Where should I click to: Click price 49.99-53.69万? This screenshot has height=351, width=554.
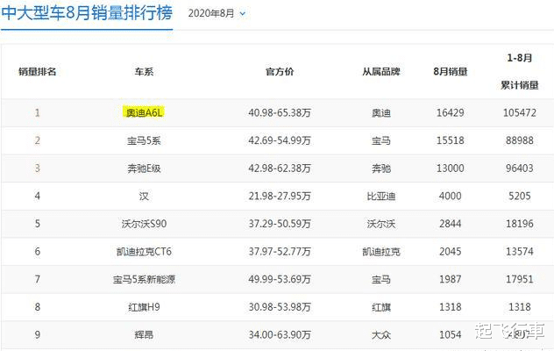tap(280, 280)
